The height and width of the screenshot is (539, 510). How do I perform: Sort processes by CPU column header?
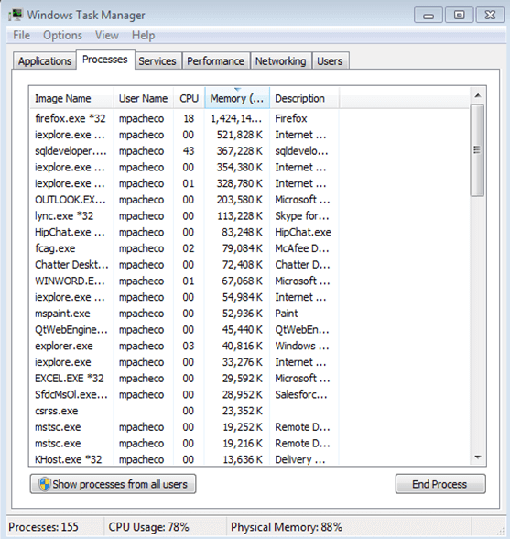click(189, 99)
